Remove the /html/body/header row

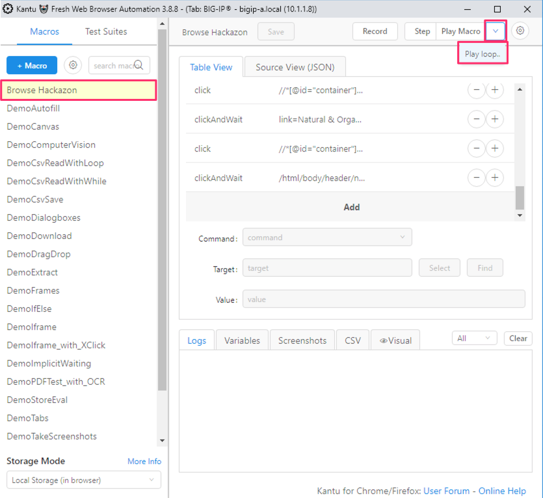click(477, 178)
